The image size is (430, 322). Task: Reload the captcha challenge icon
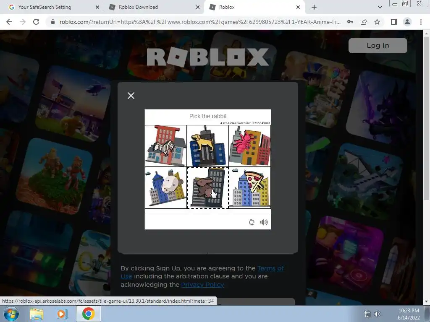(252, 222)
